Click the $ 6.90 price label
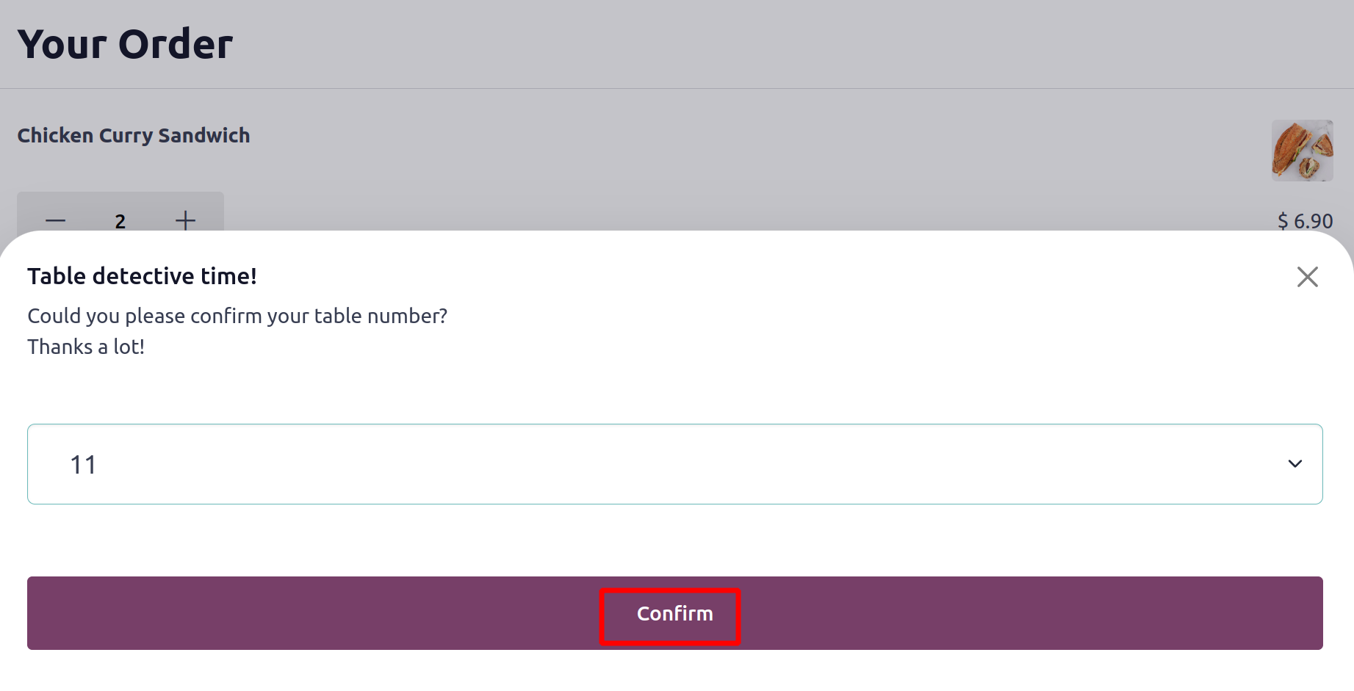 pyautogui.click(x=1305, y=220)
